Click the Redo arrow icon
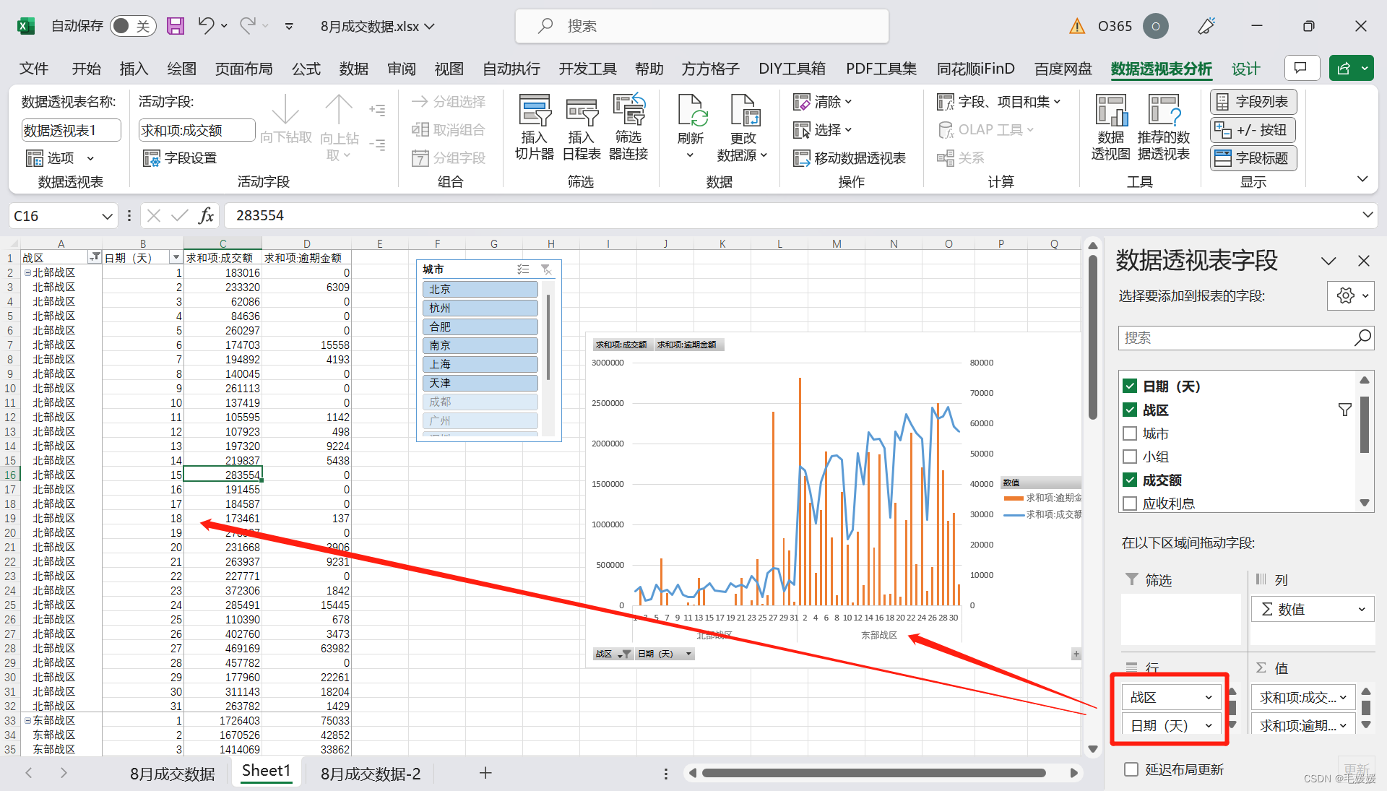Image resolution: width=1387 pixels, height=791 pixels. pyautogui.click(x=248, y=26)
